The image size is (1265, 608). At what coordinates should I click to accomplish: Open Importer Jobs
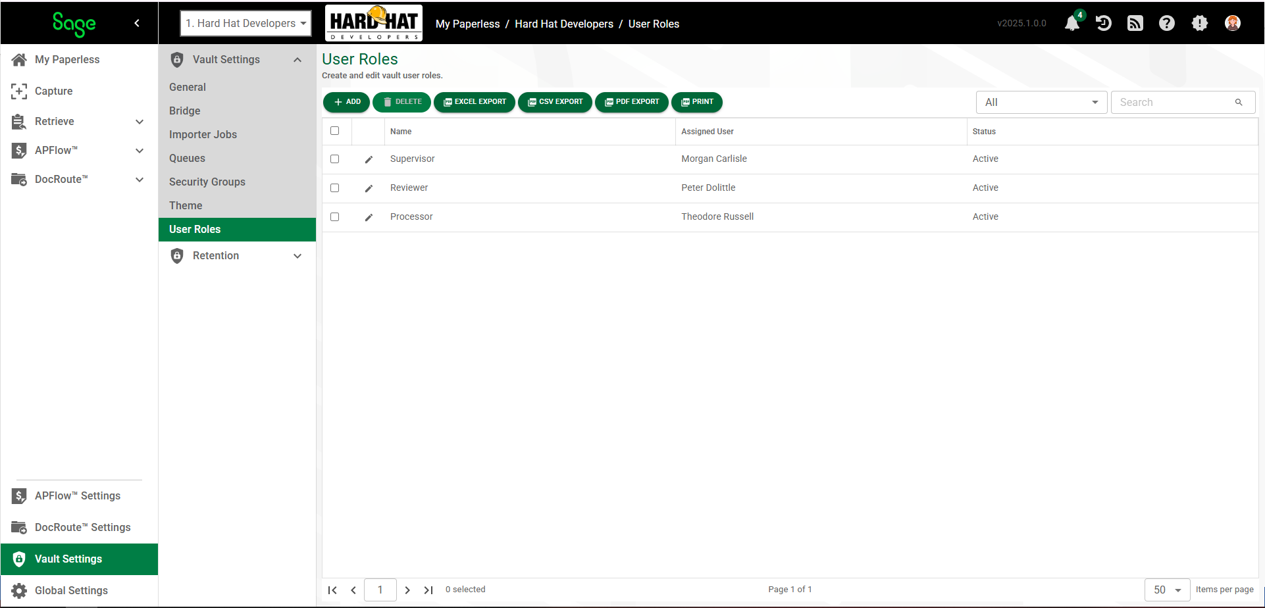tap(237, 134)
